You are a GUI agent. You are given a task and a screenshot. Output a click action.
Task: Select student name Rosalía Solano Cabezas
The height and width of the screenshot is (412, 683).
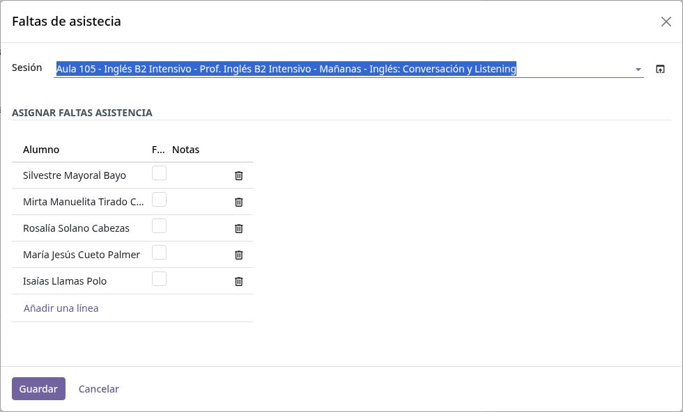(76, 228)
